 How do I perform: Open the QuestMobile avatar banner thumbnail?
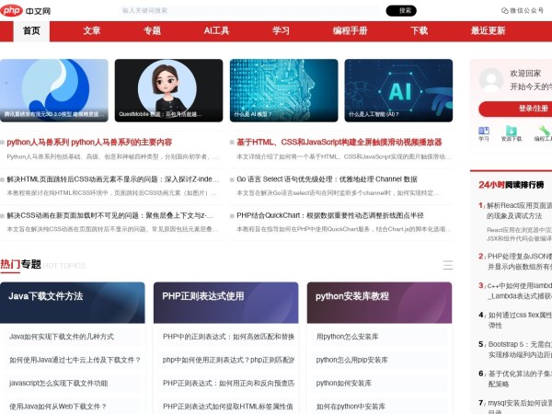coord(169,90)
